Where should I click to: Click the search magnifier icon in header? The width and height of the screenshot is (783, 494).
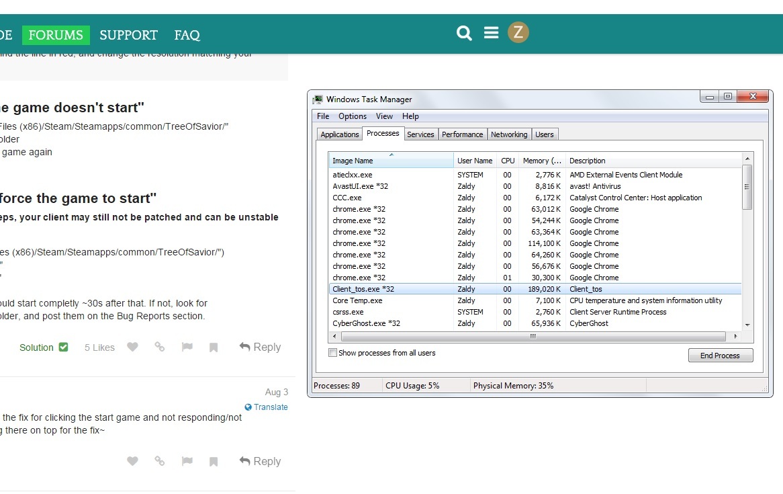(464, 33)
